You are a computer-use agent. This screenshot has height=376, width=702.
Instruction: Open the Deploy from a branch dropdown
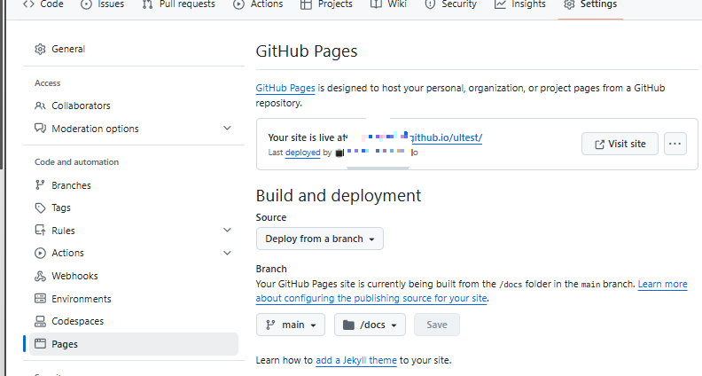pyautogui.click(x=320, y=239)
